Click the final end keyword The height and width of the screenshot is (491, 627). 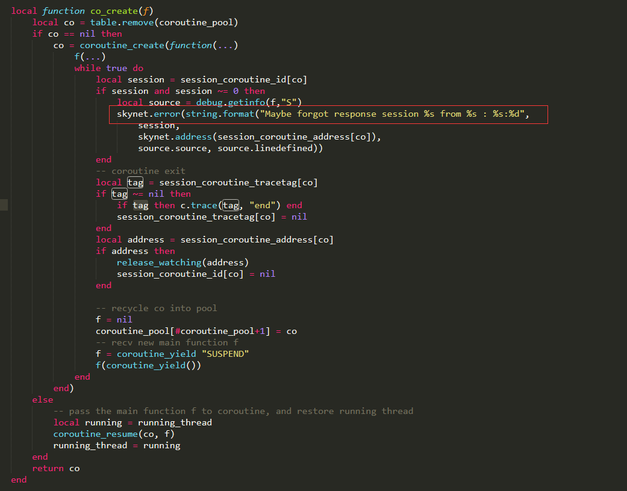click(18, 479)
